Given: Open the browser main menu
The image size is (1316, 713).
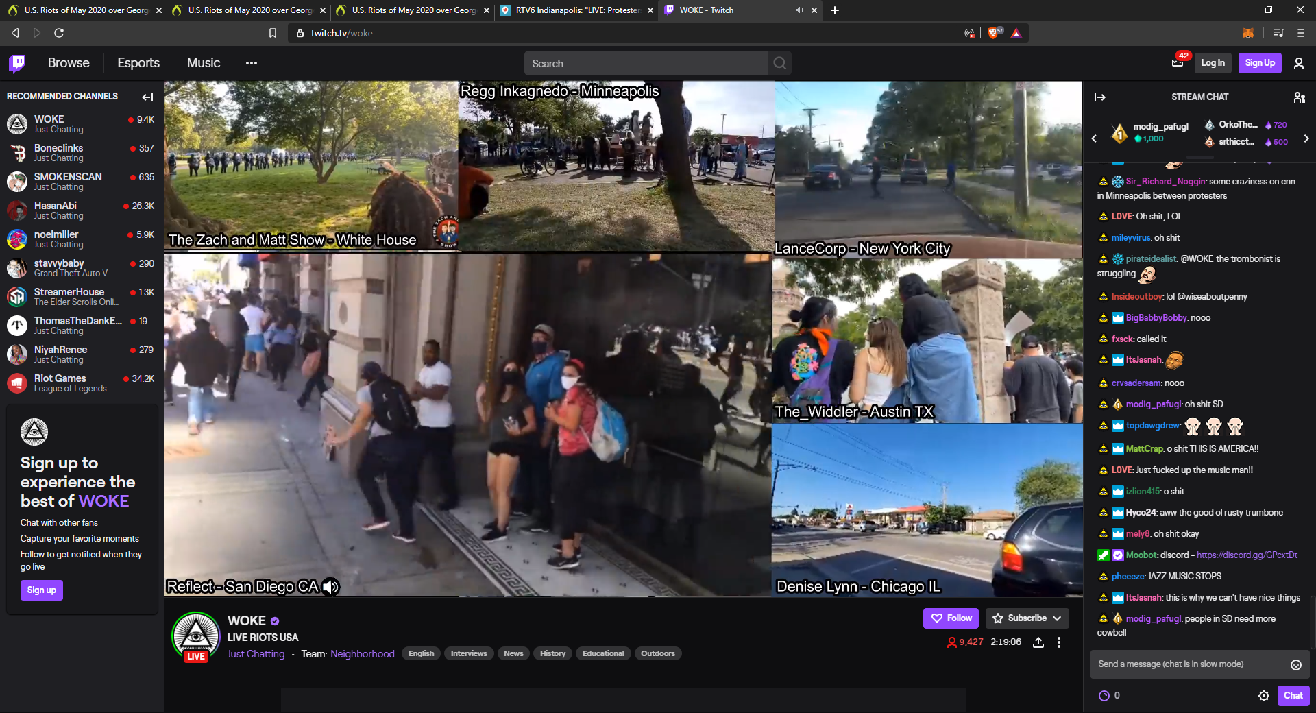Looking at the screenshot, I should point(1300,33).
